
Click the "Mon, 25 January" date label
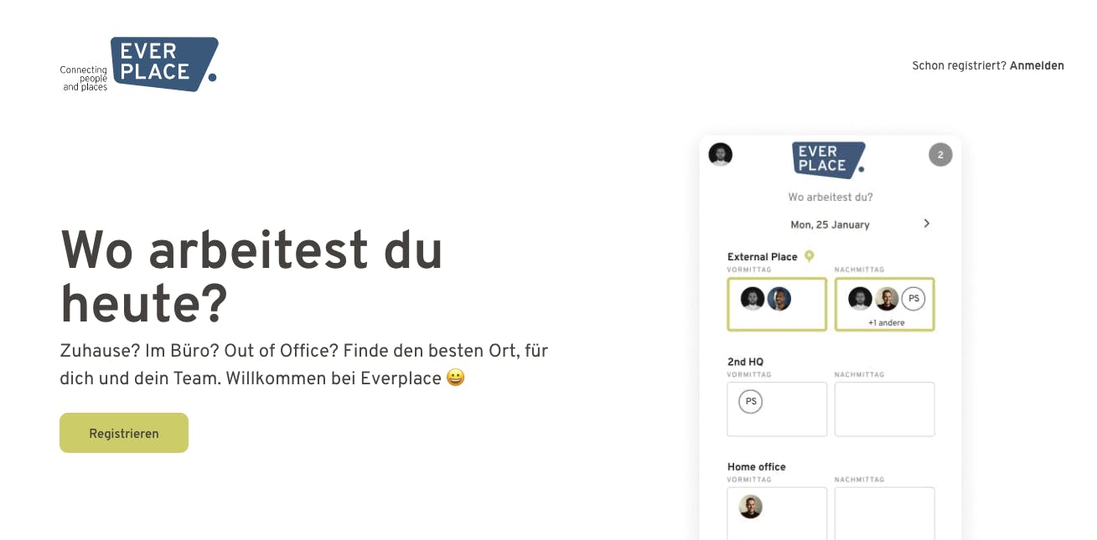[830, 224]
